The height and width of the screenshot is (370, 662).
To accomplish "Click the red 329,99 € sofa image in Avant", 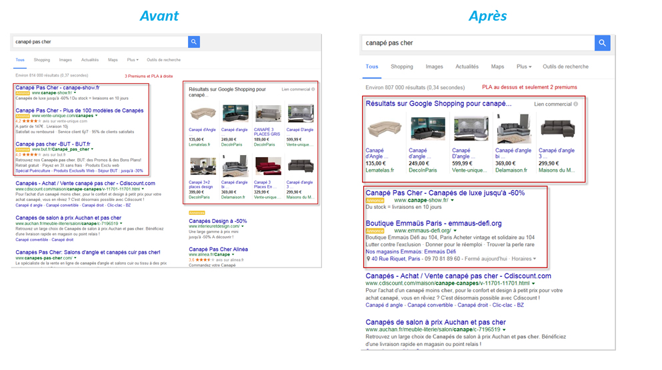I will coord(268,166).
